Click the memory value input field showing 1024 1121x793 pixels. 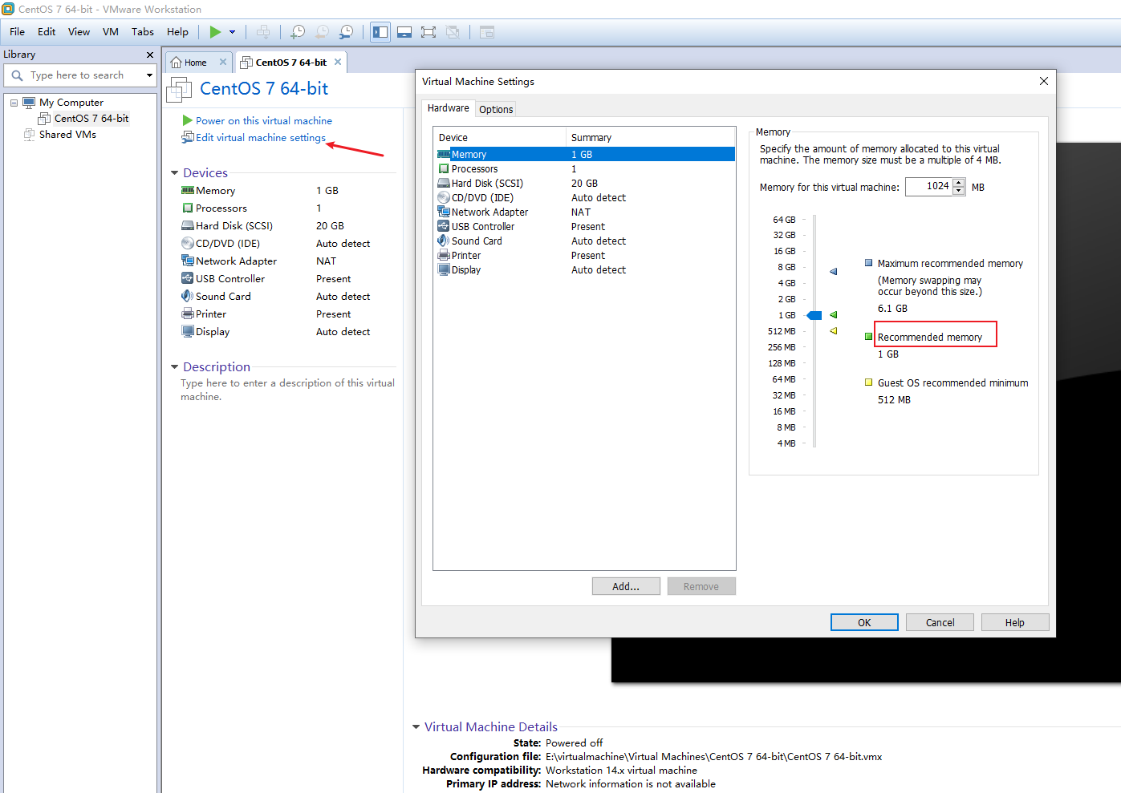(x=928, y=187)
